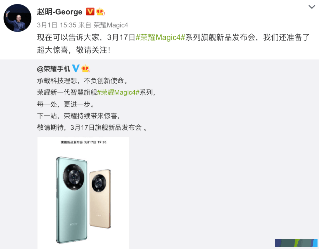Viewport: 319px width, 249px height.
Task: Open #荣耀Magic4# hashtag in the reposted text
Action: click(x=118, y=92)
